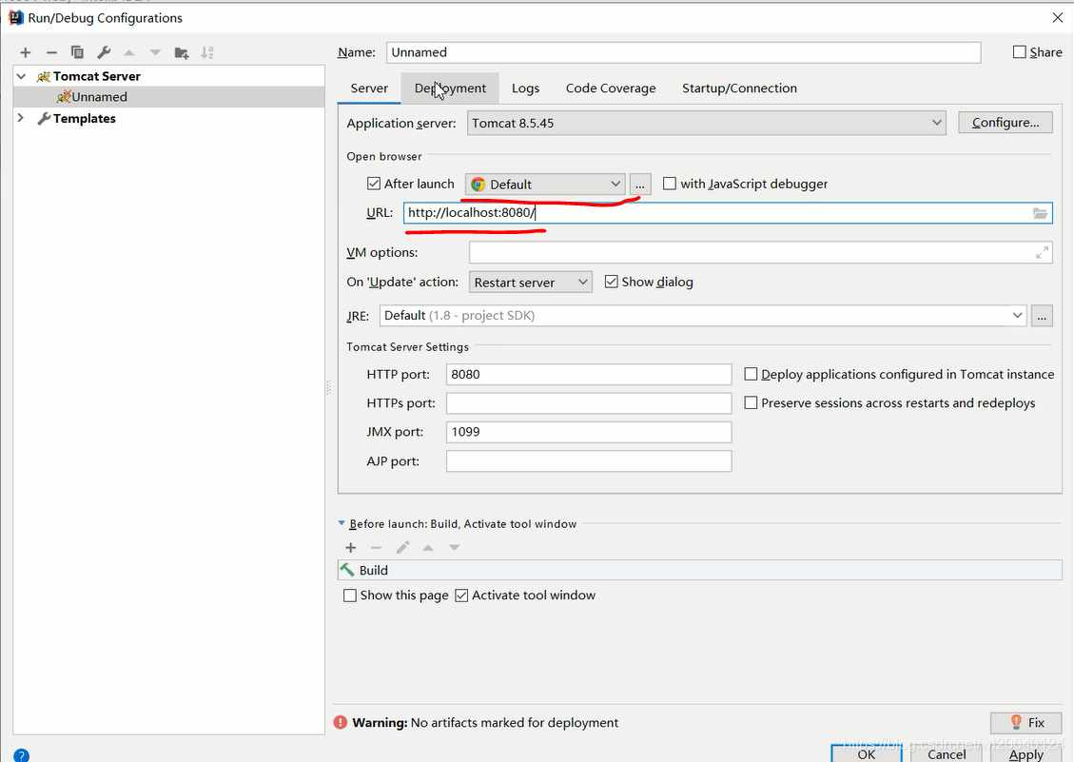Edit defaults wrench icon in toolbar
Viewport: 1074px width, 762px height.
(104, 52)
